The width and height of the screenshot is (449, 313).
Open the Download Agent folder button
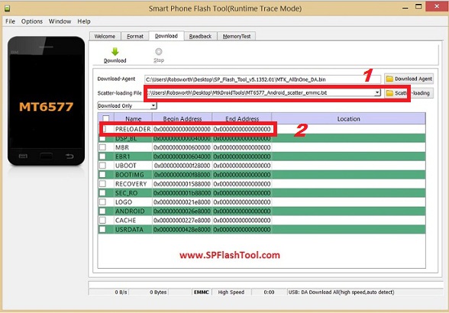pos(409,79)
